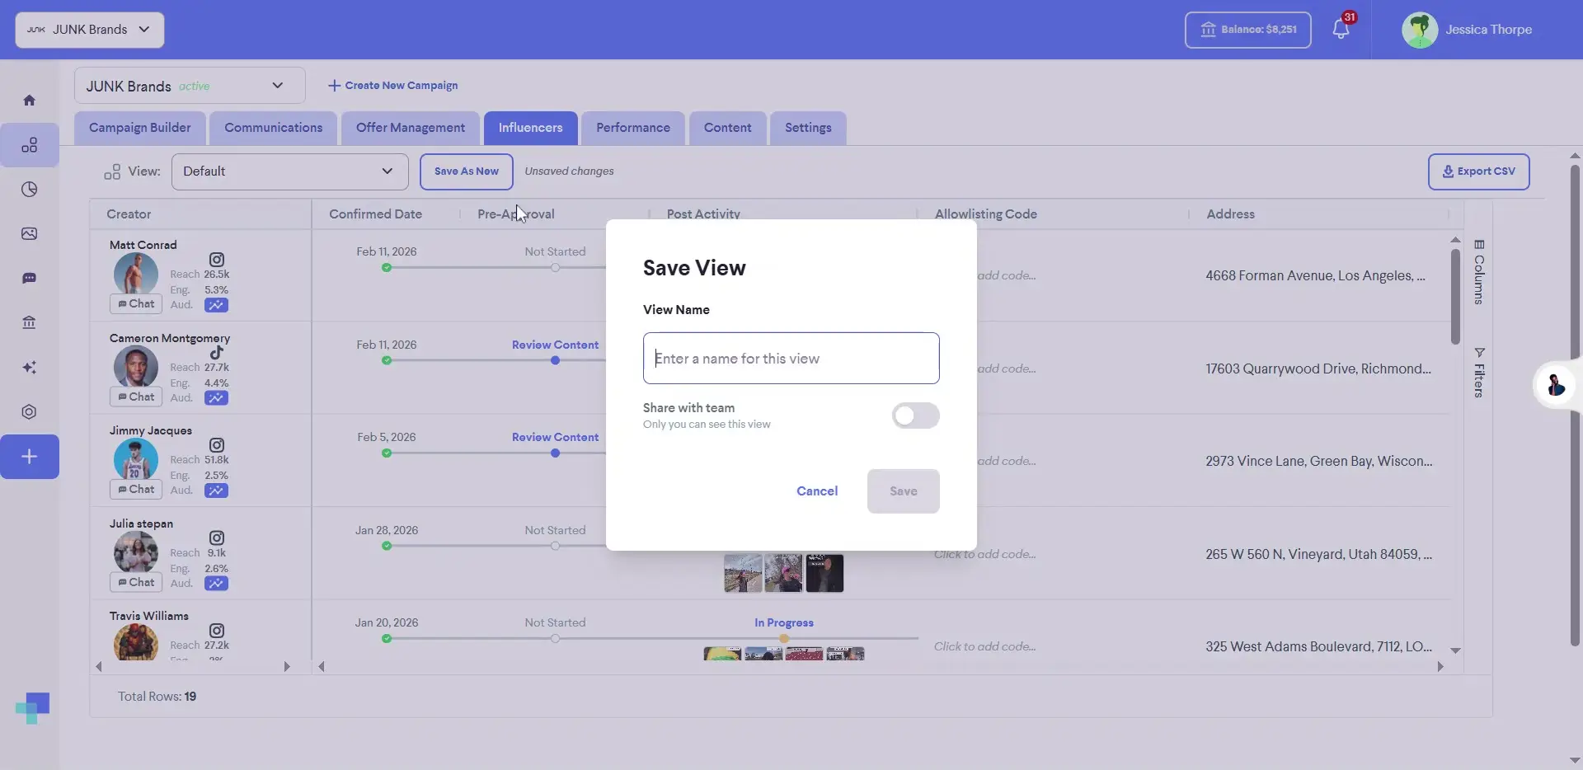
Task: Switch to Content tab
Action: [x=728, y=128]
